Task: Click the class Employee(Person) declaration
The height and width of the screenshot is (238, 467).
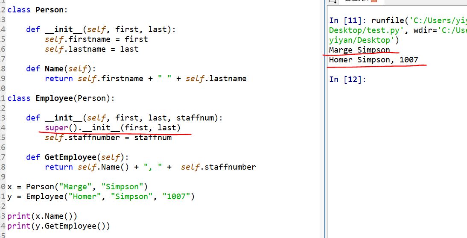Action: (61, 98)
